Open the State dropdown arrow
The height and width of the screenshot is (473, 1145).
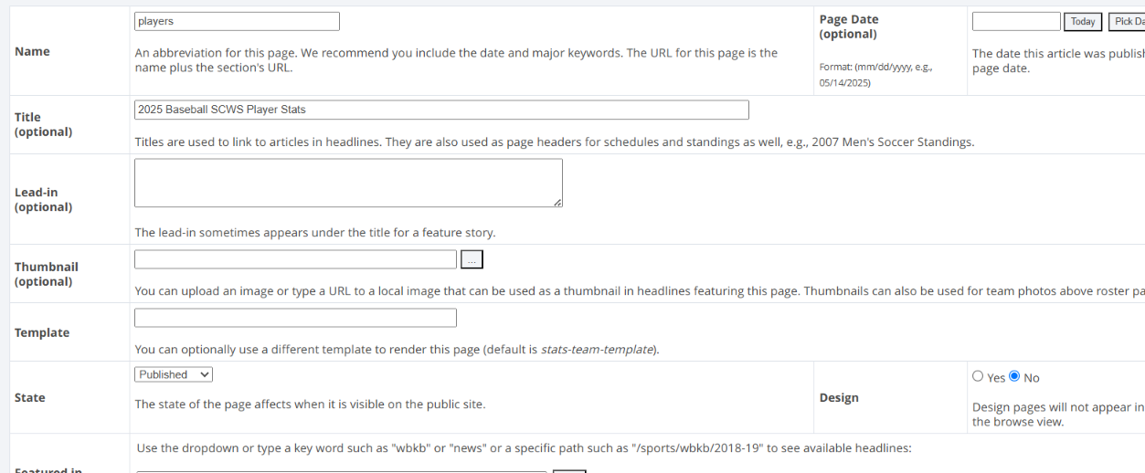[204, 374]
